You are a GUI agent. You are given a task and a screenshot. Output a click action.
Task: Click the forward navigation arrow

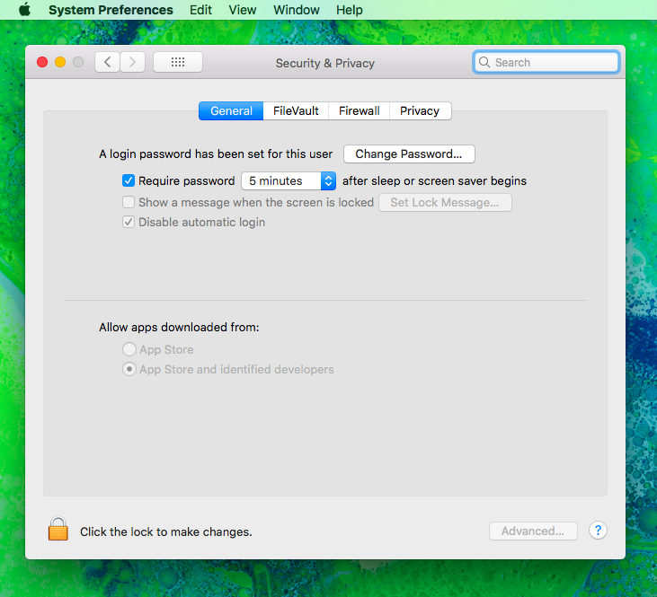132,62
